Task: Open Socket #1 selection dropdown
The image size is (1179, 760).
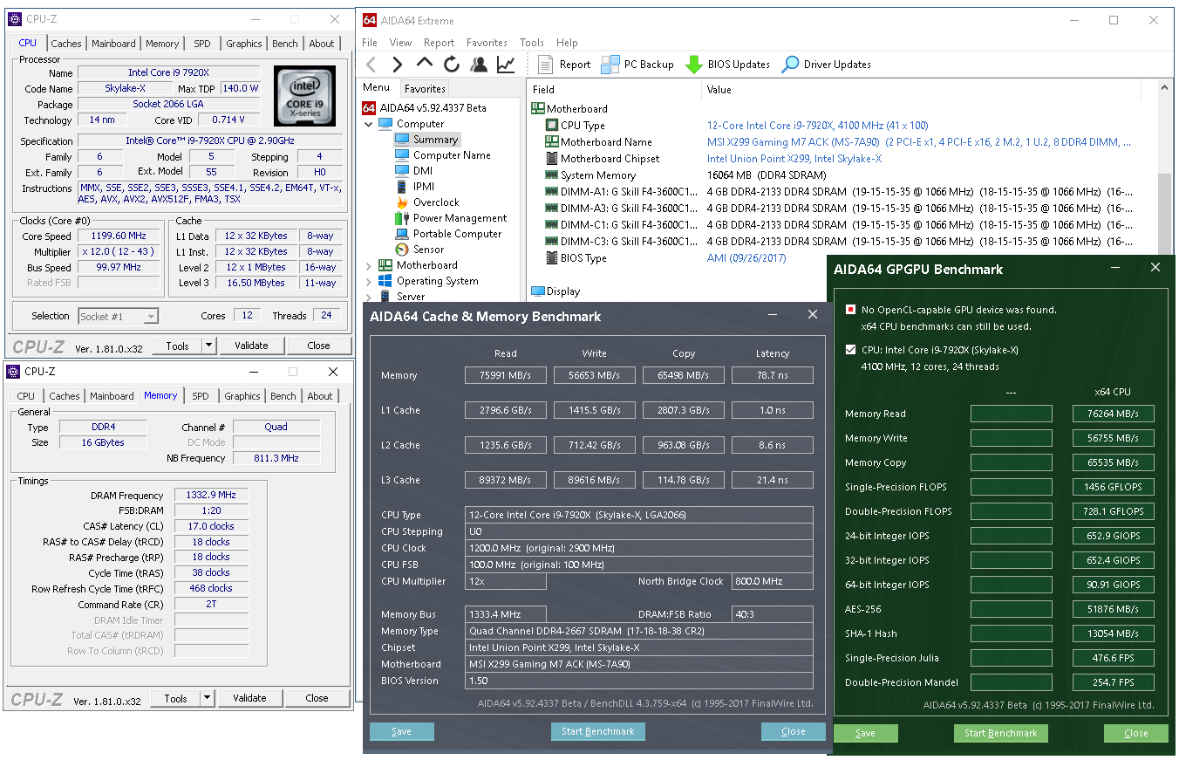Action: (119, 316)
